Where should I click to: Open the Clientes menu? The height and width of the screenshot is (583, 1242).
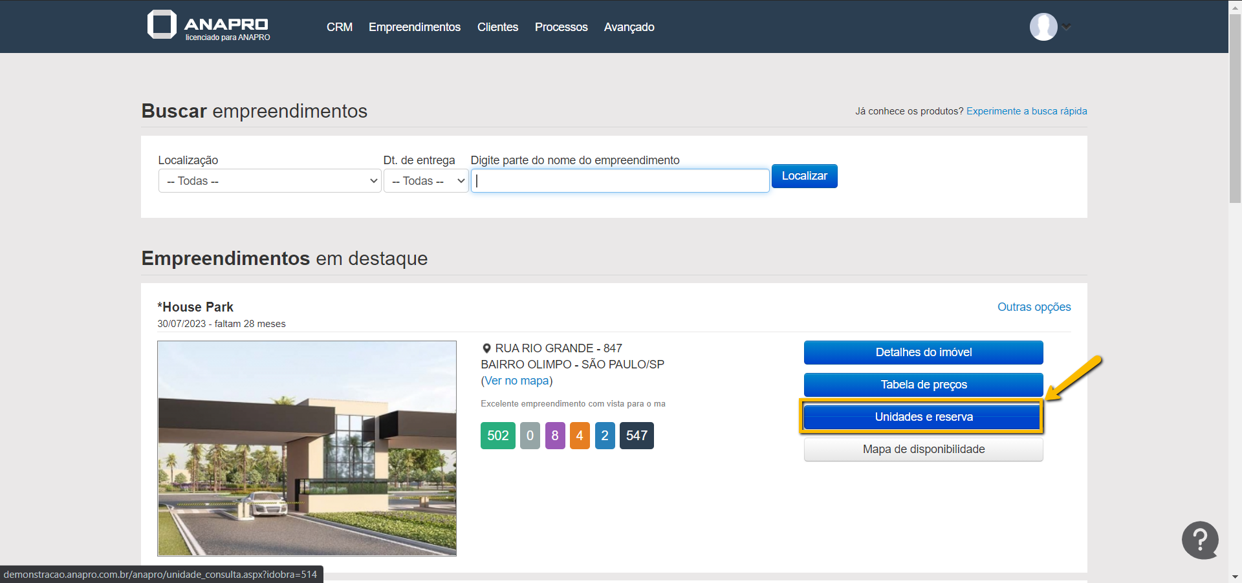pyautogui.click(x=497, y=27)
